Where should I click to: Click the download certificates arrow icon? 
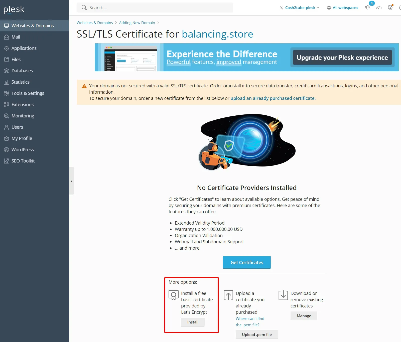click(283, 295)
